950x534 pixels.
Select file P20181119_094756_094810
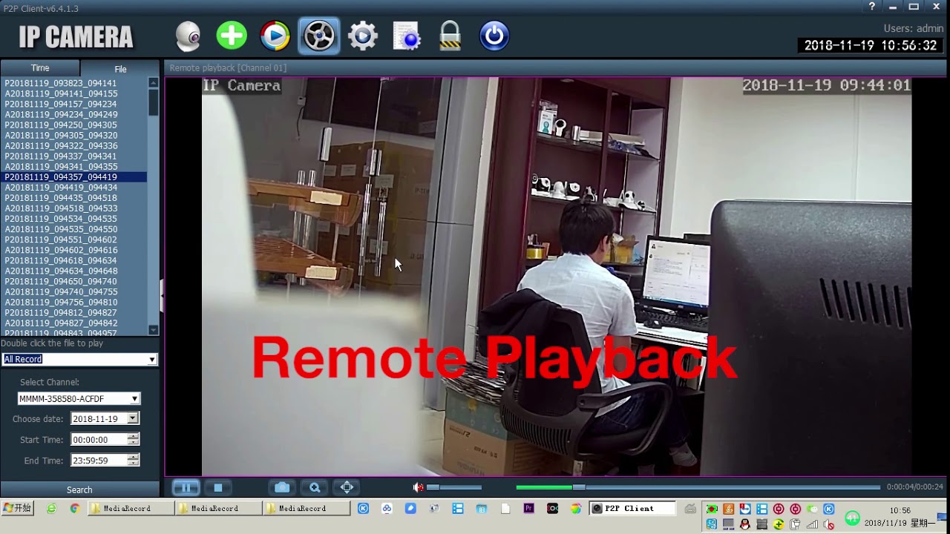pos(74,302)
